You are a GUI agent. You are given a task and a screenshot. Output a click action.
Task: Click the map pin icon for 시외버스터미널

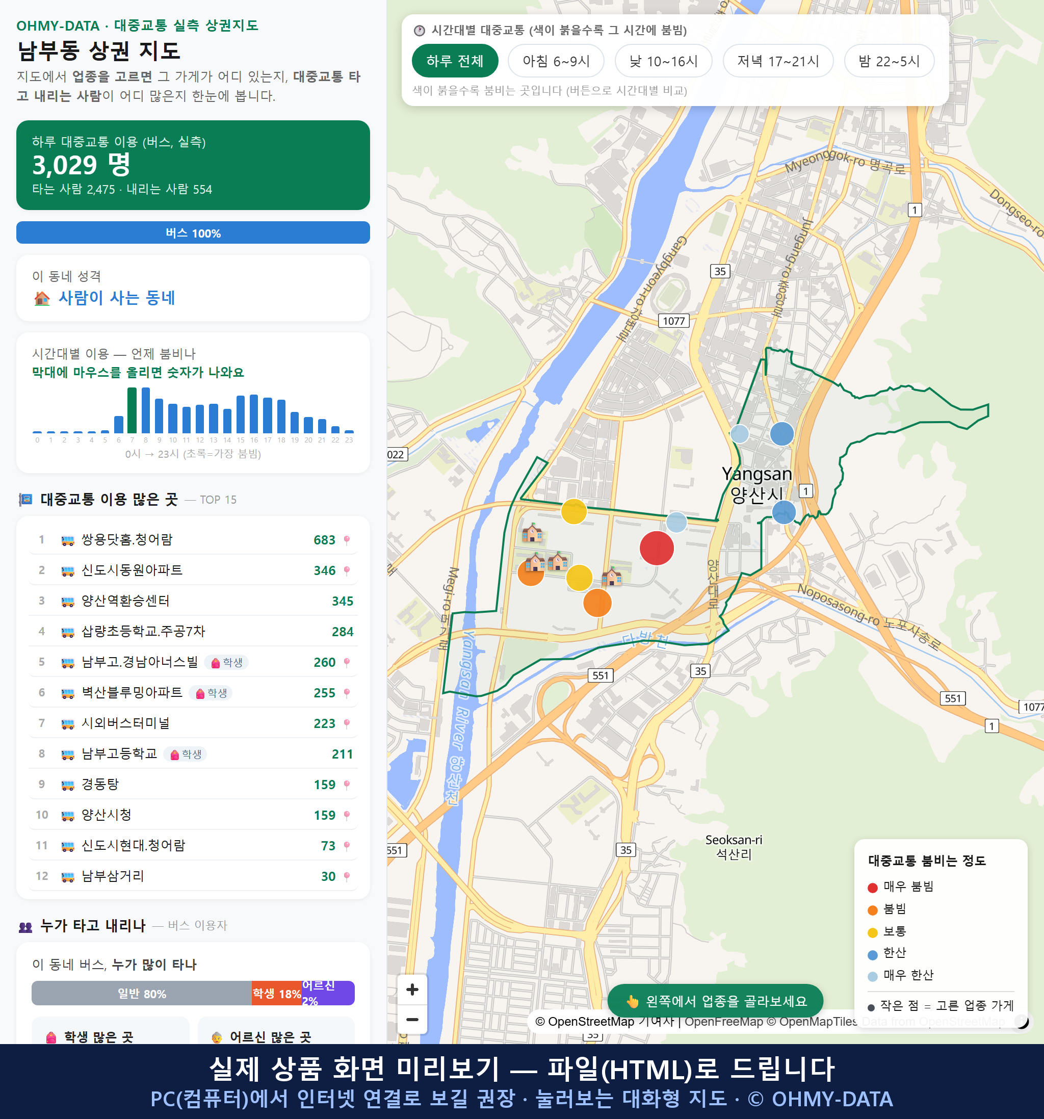(x=347, y=724)
